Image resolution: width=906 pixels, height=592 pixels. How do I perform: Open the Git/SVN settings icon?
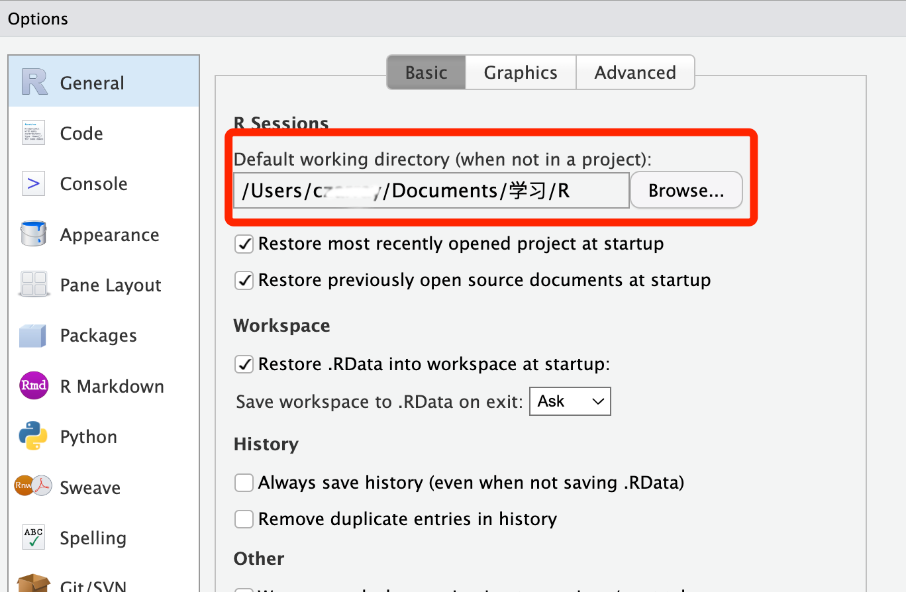coord(33,583)
